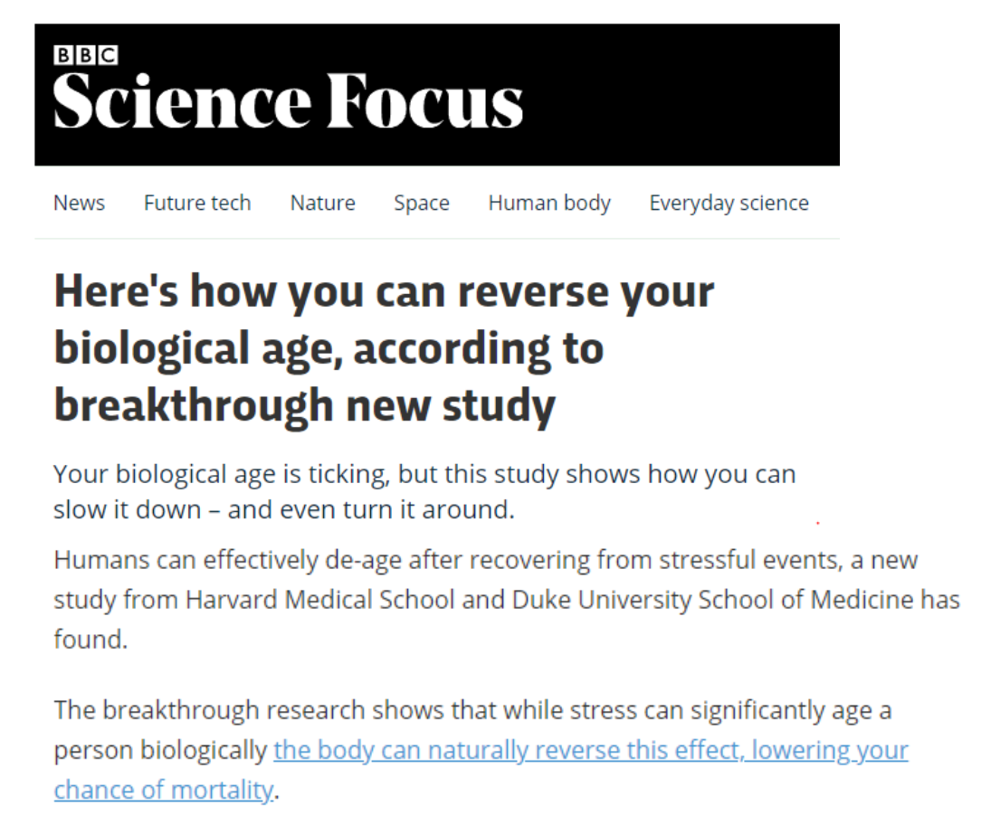981x825 pixels.
Task: Select the Nature navigation item
Action: pos(322,204)
